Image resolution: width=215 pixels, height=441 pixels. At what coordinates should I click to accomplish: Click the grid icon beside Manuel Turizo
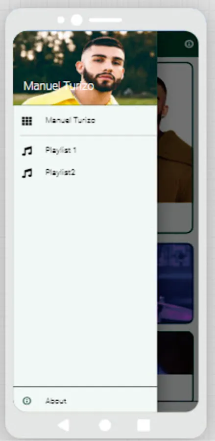(x=27, y=121)
